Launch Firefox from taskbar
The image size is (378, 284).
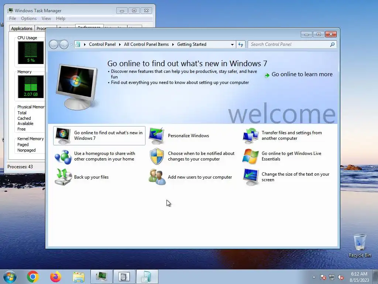pos(56,277)
